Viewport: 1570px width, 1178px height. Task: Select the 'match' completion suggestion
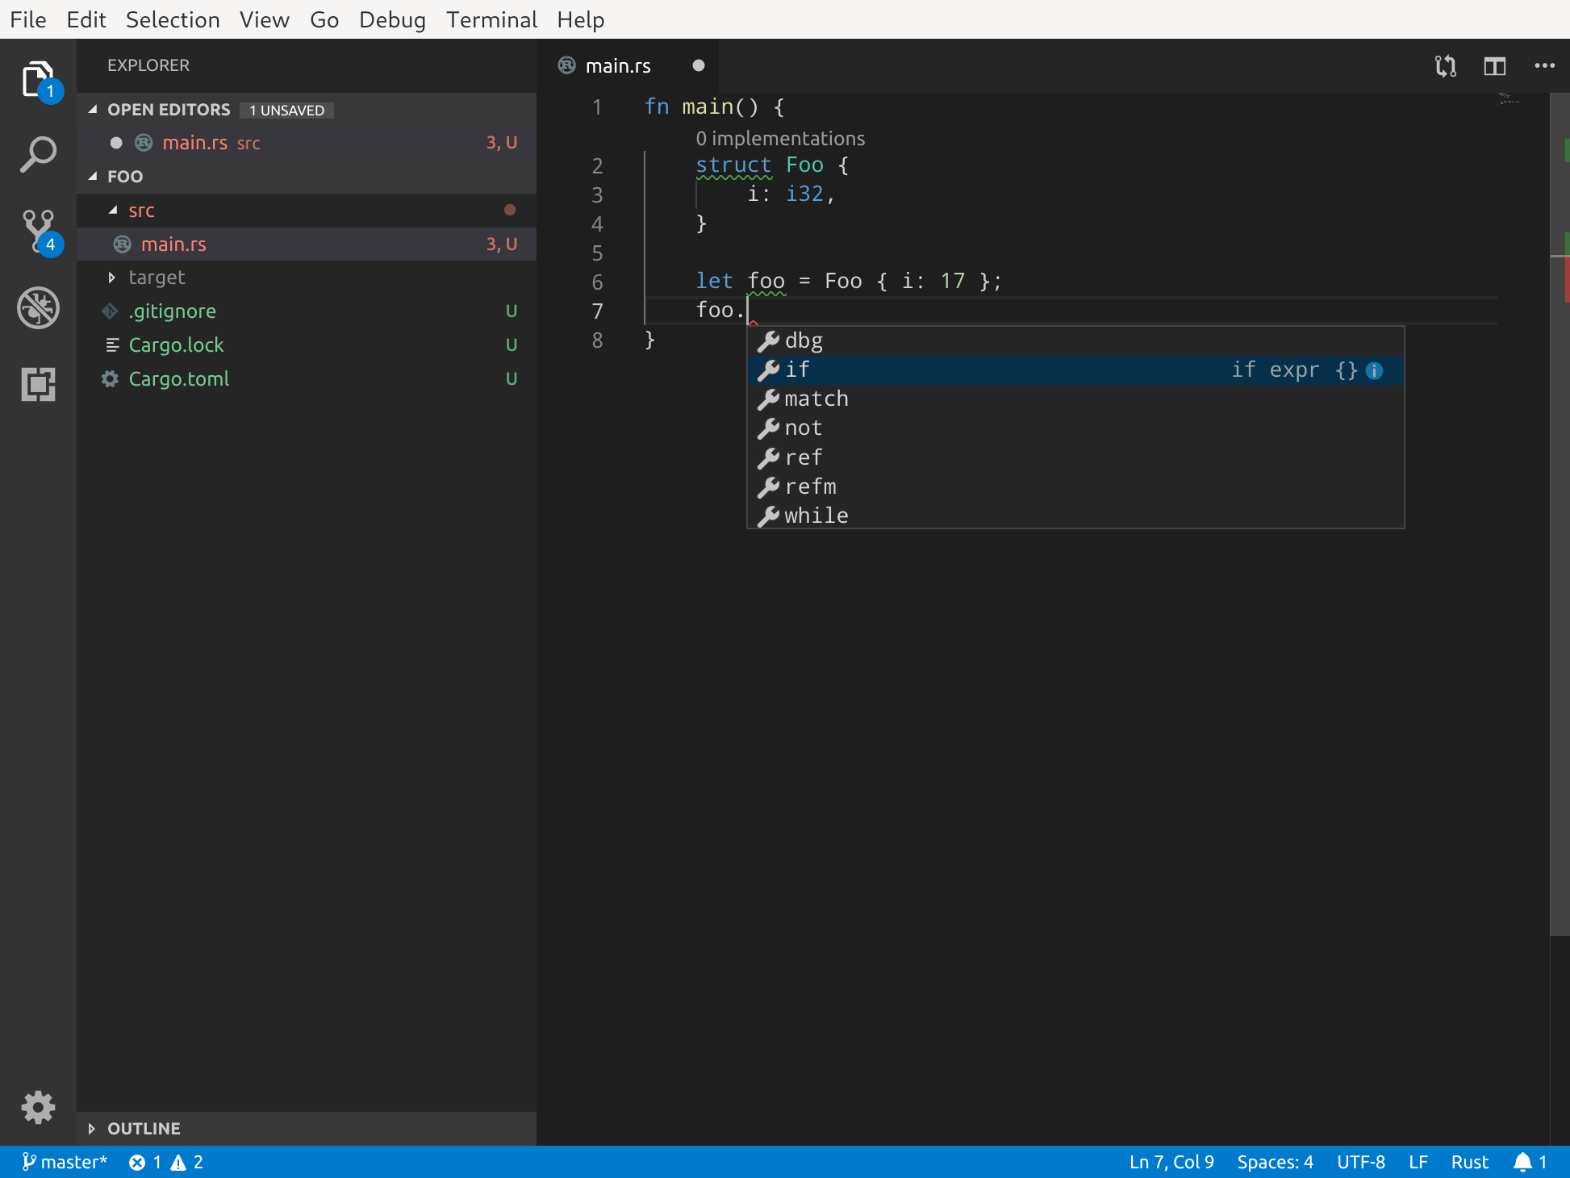click(x=1075, y=399)
